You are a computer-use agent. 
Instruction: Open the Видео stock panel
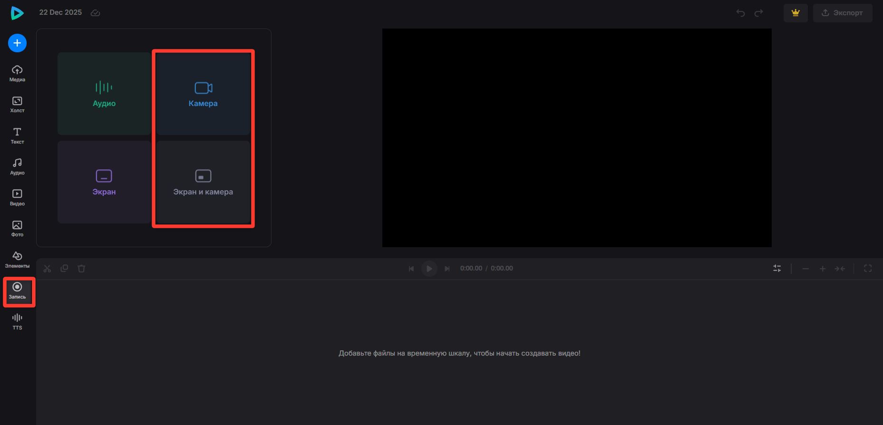tap(17, 197)
